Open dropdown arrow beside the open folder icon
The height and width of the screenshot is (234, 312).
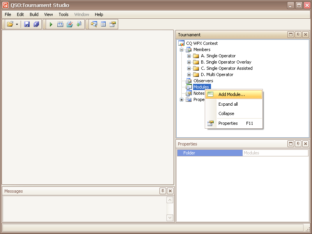(x=17, y=24)
